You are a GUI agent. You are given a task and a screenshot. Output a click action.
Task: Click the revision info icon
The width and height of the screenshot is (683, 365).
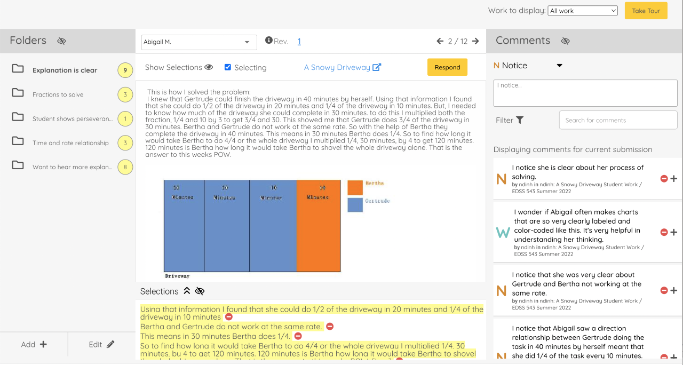tap(269, 41)
